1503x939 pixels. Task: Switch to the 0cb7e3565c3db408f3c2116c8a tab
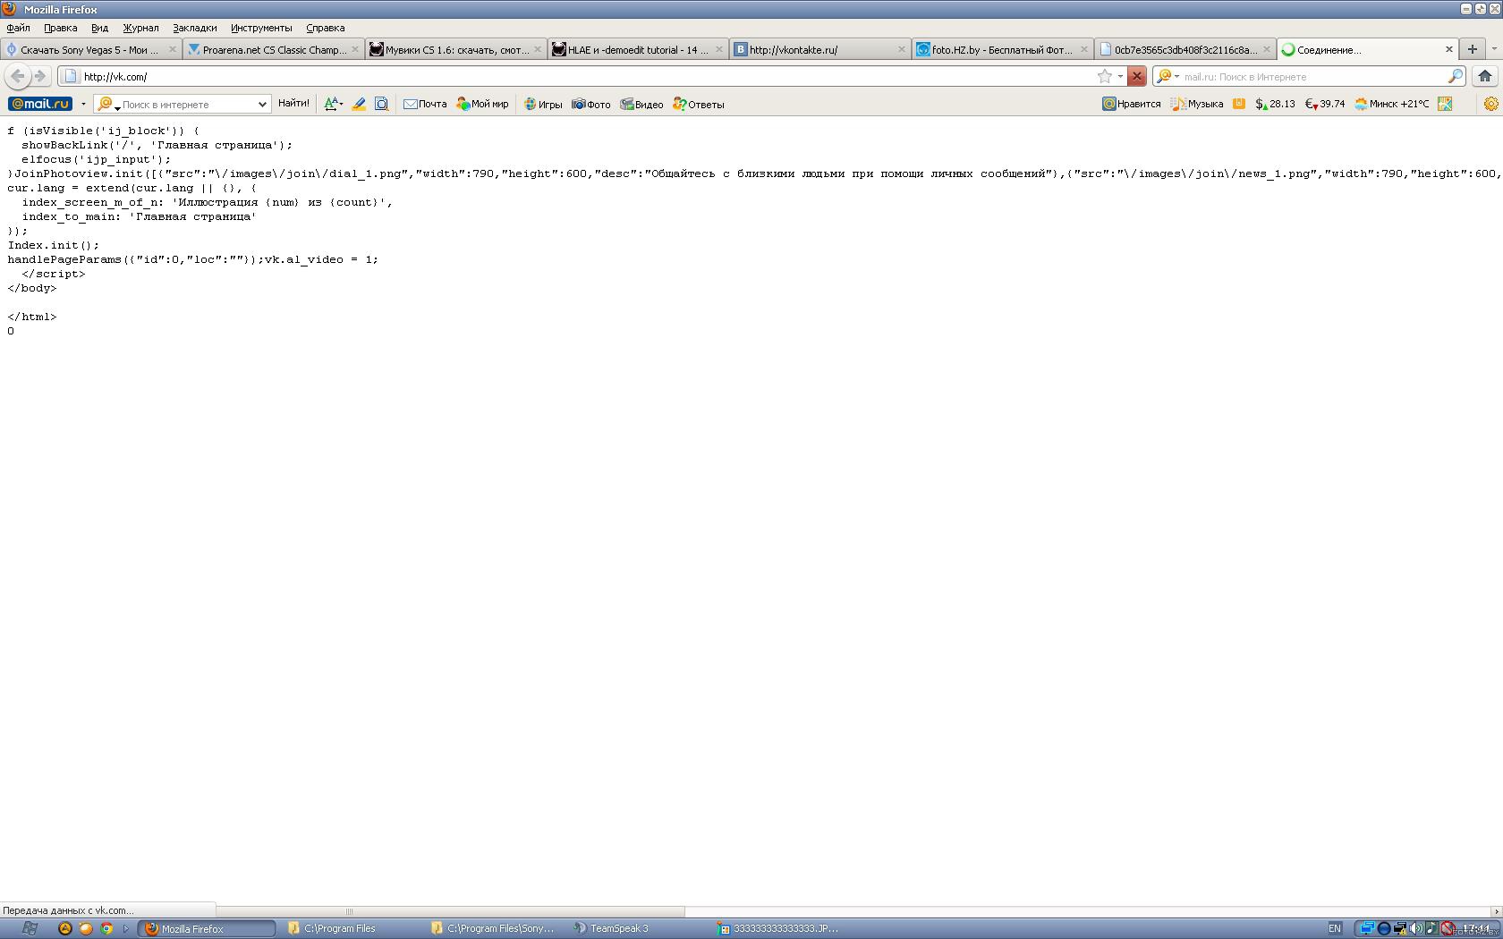coord(1185,49)
